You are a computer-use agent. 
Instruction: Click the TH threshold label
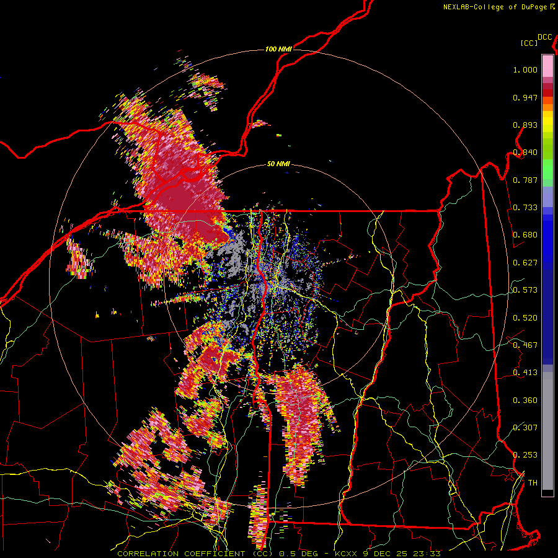533,483
